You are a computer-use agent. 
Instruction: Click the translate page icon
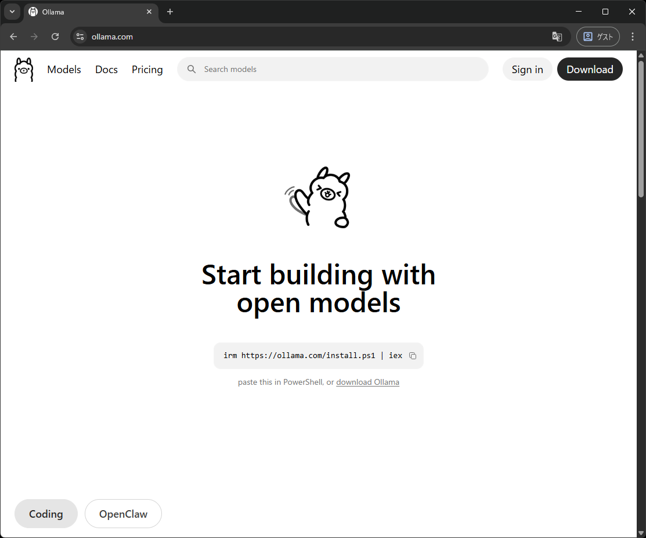[x=557, y=37]
